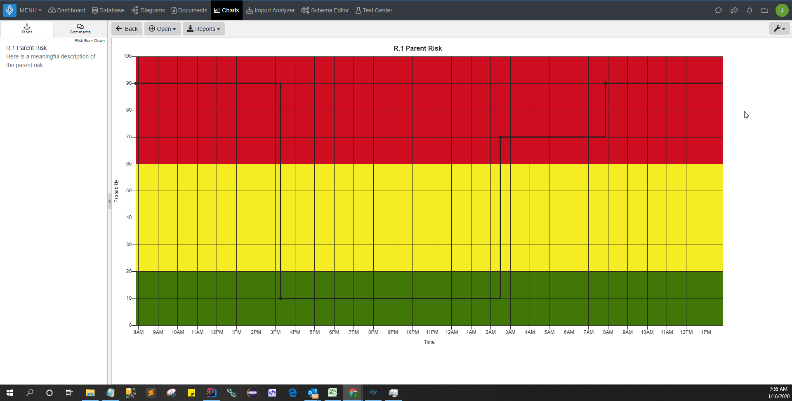The height and width of the screenshot is (401, 792).
Task: Expand the Open dropdown
Action: pos(162,29)
